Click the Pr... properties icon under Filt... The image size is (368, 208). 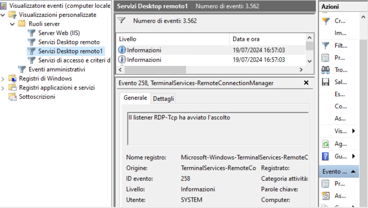point(326,58)
